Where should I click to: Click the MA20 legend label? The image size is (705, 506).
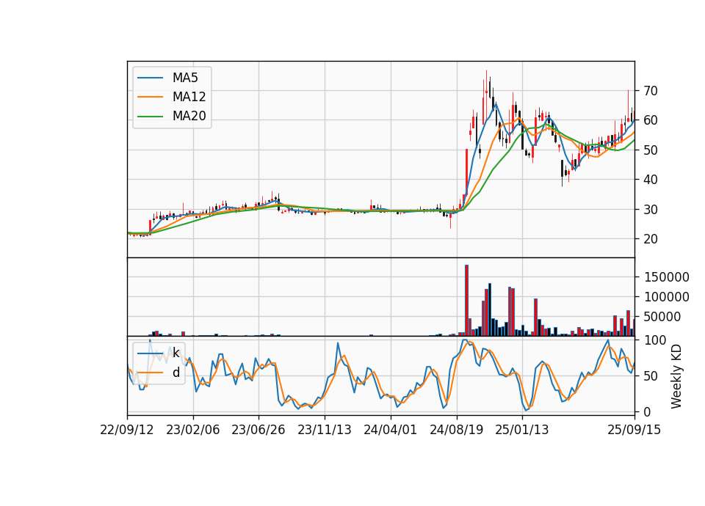click(x=189, y=117)
